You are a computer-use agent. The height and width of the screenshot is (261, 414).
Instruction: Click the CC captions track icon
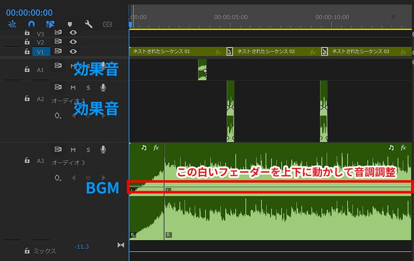(107, 24)
